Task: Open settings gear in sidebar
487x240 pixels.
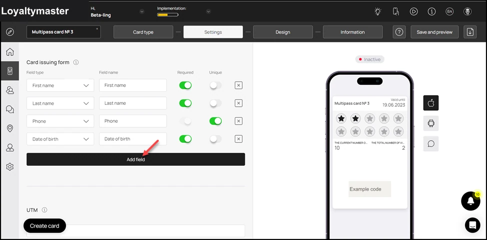Action: [x=10, y=167]
